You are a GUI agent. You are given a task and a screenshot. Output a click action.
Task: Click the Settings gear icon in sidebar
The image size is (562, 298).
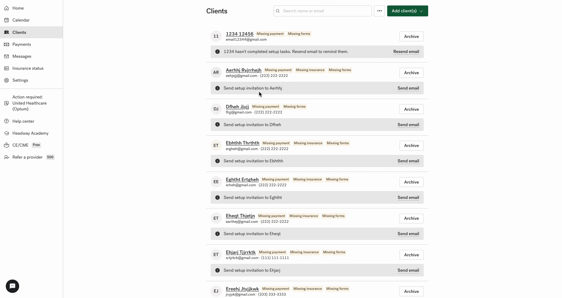click(6, 80)
